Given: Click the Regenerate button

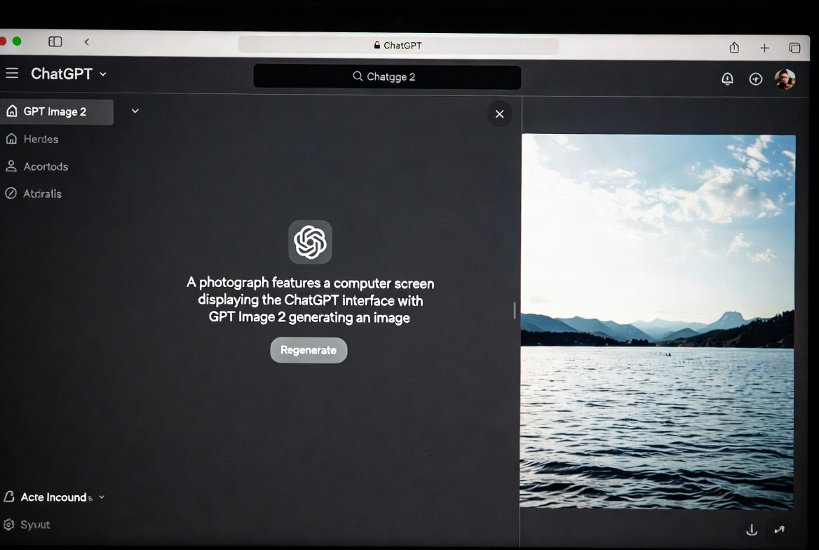Looking at the screenshot, I should tap(309, 350).
